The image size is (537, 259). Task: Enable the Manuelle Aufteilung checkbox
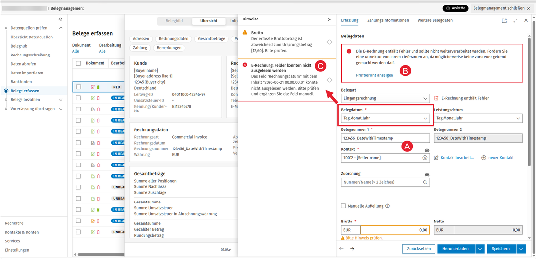coord(344,206)
